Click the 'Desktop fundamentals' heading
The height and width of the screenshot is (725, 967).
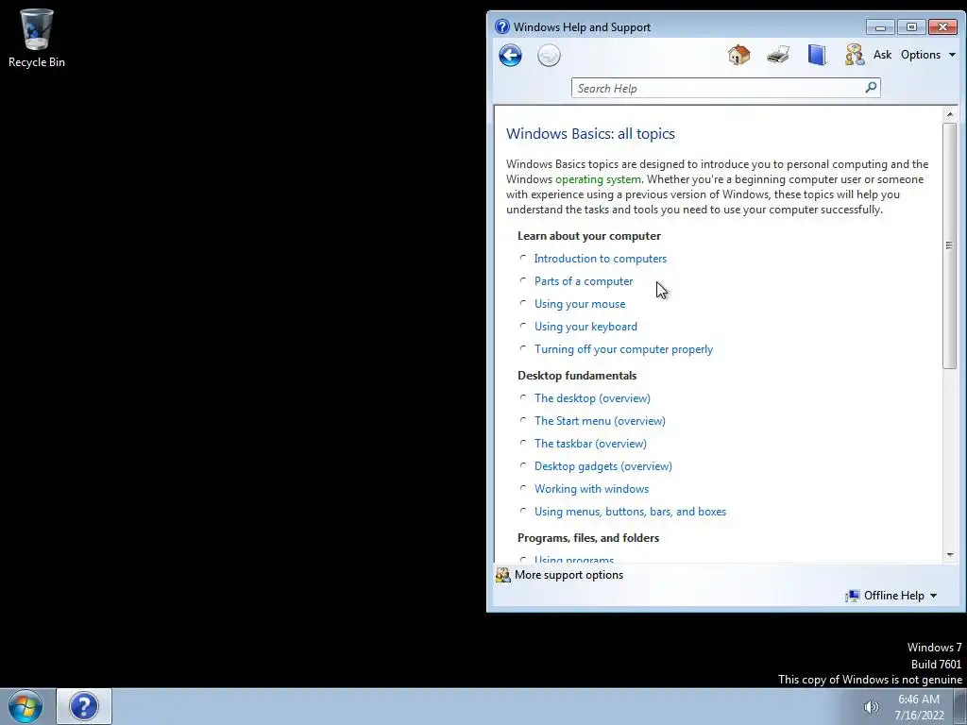point(577,376)
